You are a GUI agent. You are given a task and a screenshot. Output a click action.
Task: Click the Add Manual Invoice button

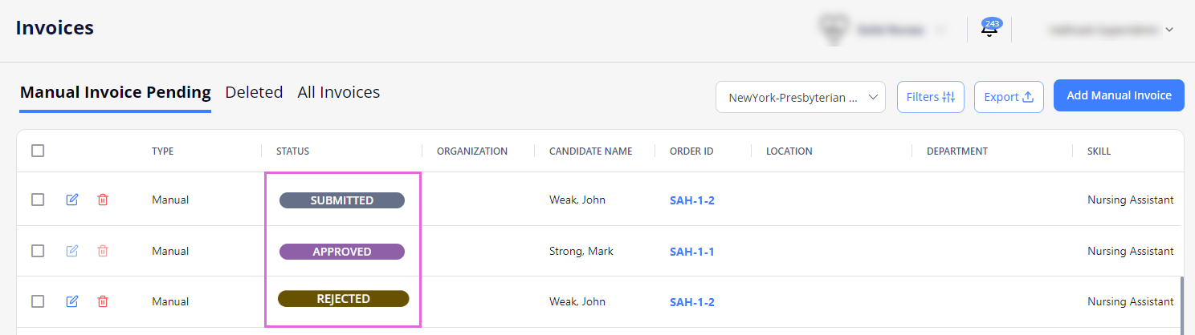click(x=1119, y=95)
